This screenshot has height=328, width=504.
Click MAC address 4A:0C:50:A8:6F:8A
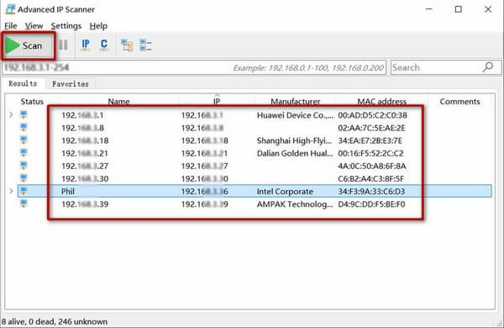point(372,166)
